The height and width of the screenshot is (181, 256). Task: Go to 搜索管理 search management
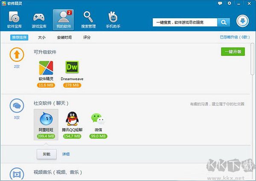[x=88, y=19]
